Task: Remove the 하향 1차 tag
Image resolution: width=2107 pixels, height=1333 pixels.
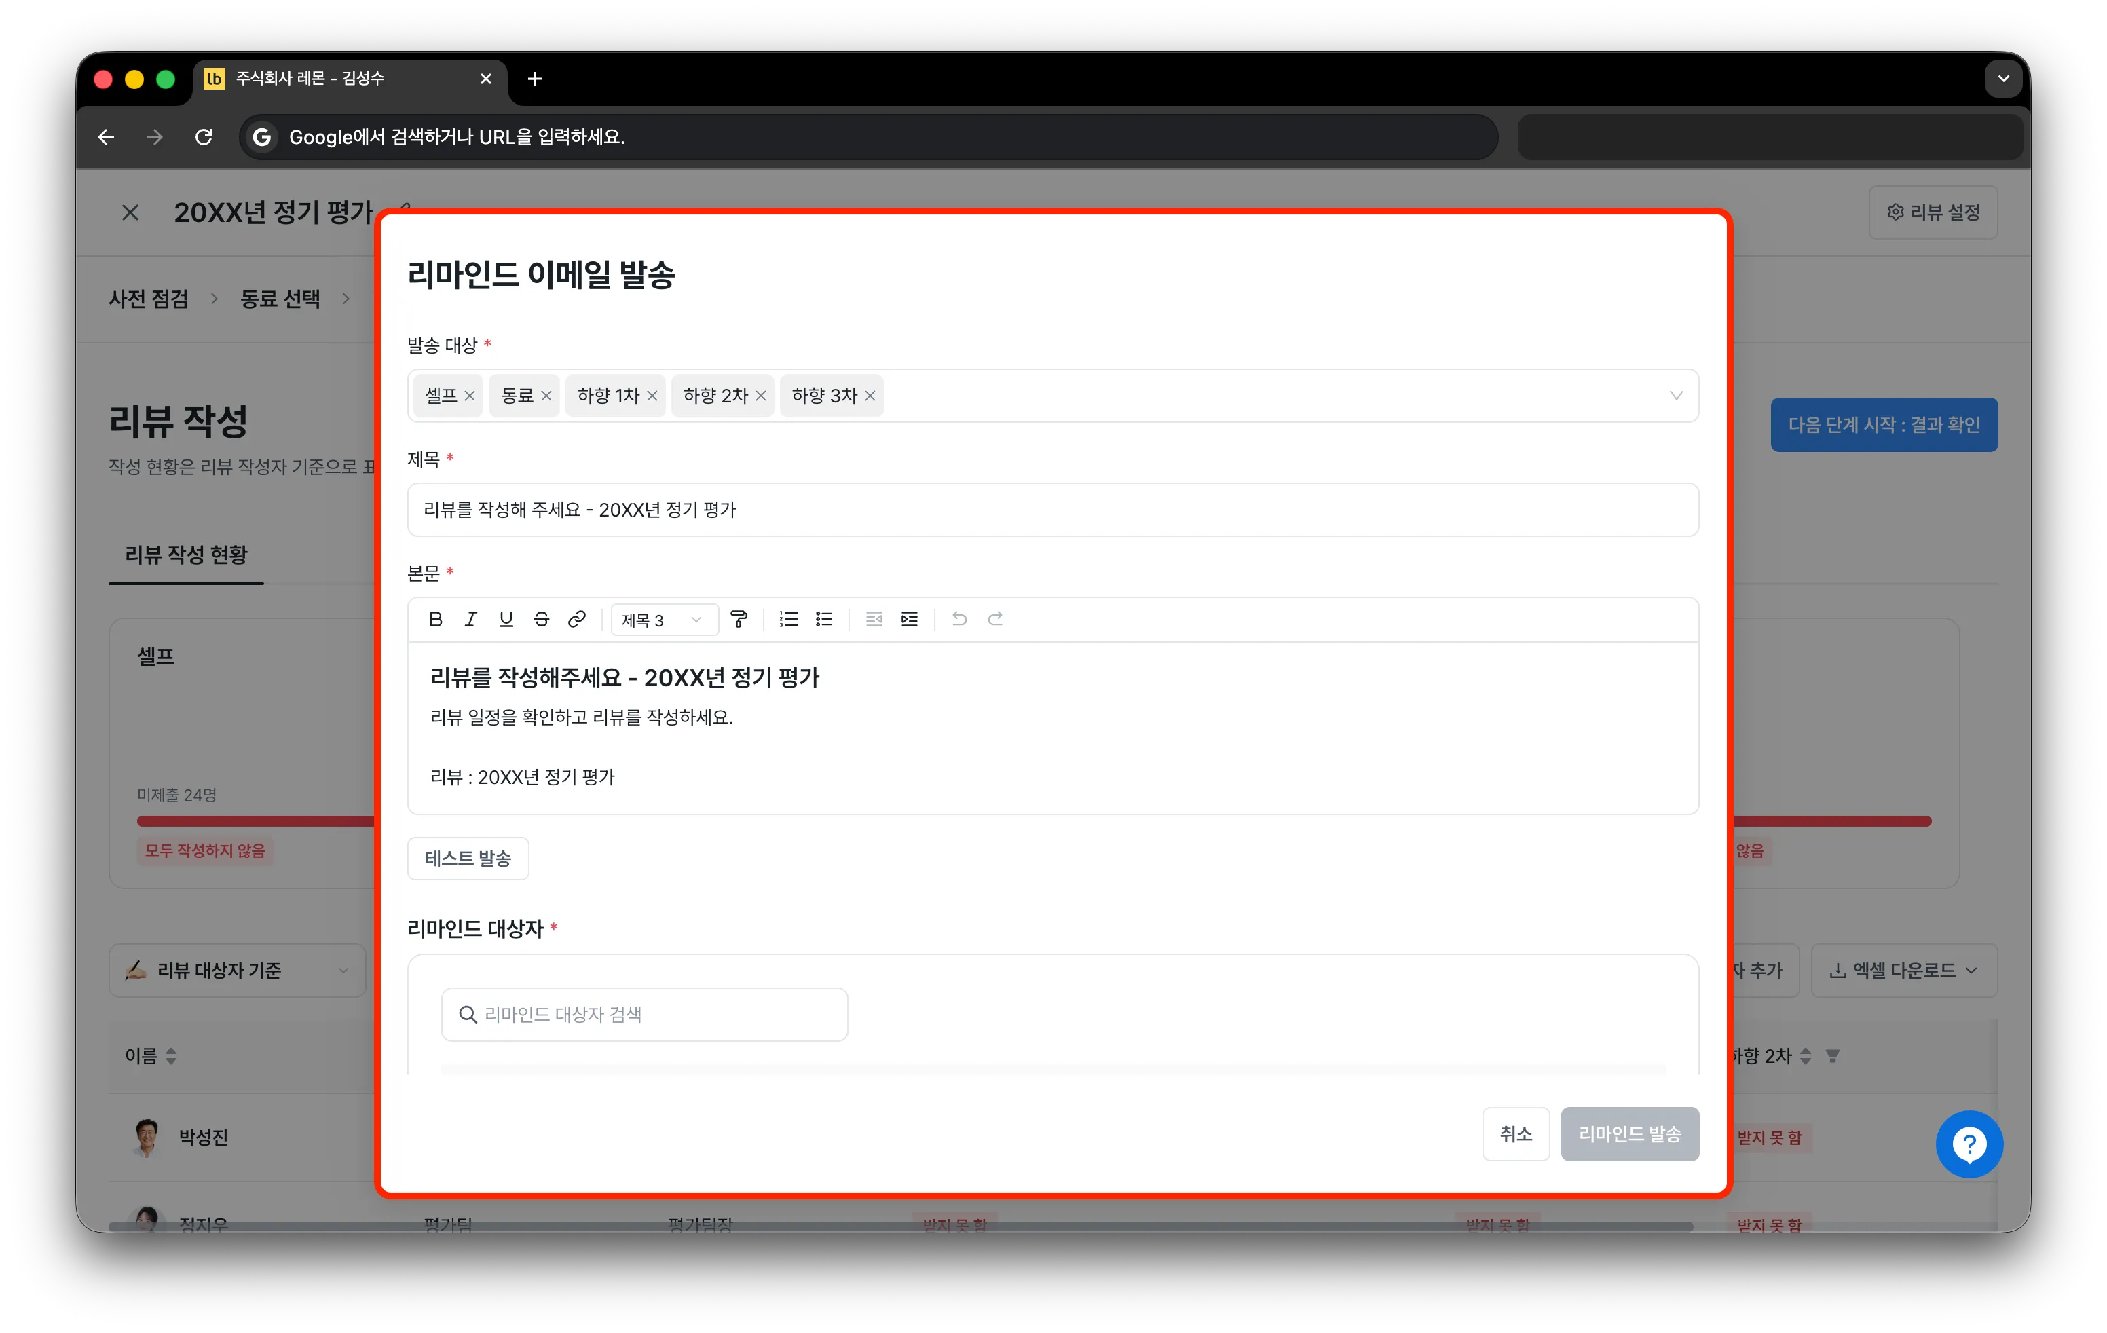Action: [x=652, y=396]
